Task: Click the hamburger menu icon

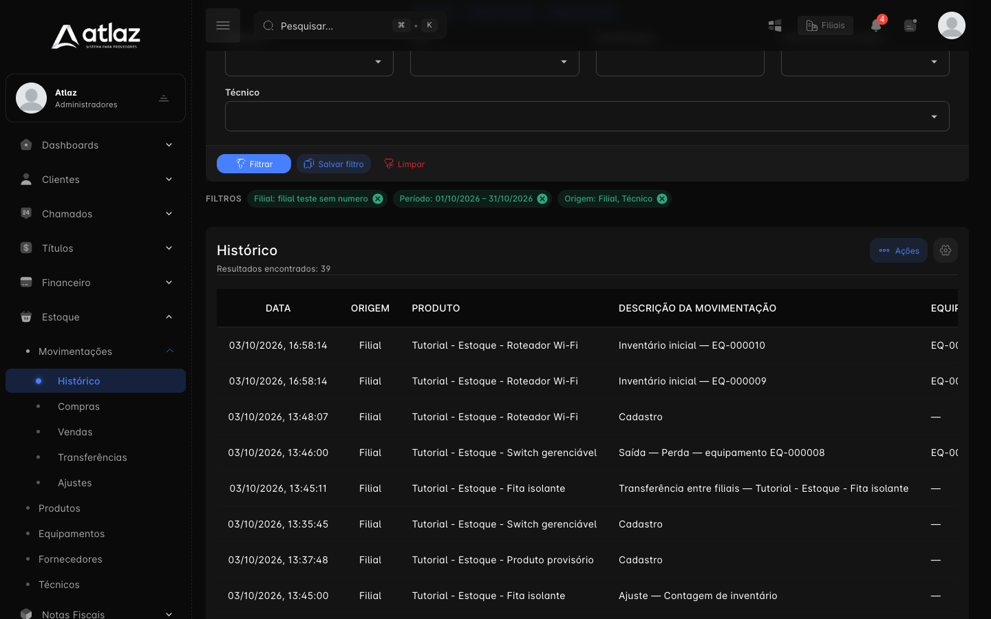Action: (223, 25)
